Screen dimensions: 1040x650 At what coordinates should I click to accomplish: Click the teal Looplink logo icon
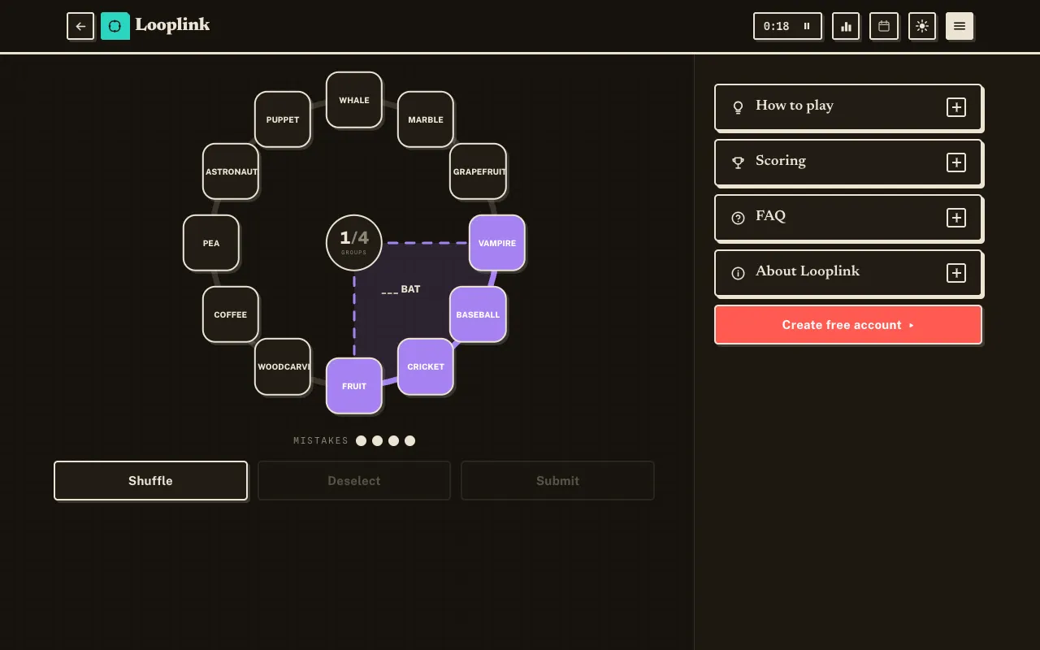point(115,26)
